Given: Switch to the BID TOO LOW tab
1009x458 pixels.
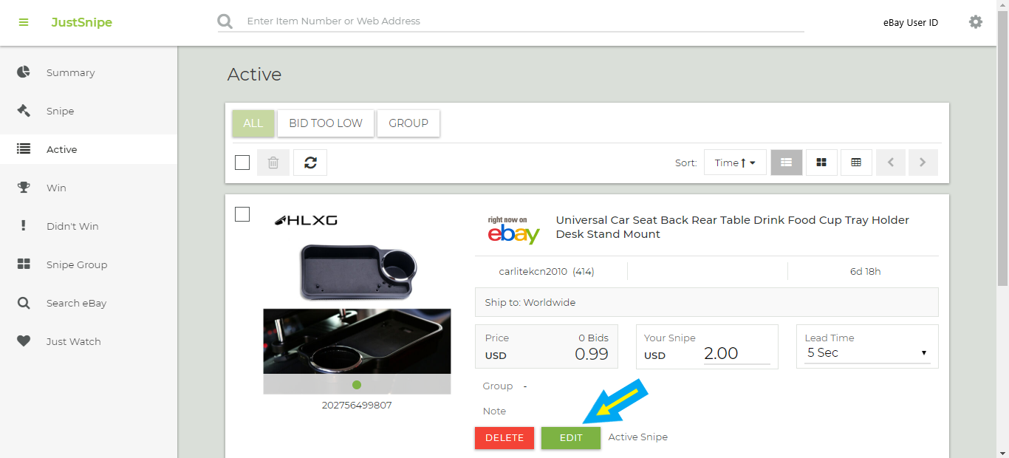Looking at the screenshot, I should (x=325, y=123).
